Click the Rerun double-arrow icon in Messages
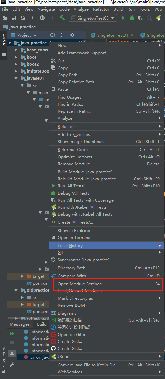 pyautogui.click(x=12, y=334)
